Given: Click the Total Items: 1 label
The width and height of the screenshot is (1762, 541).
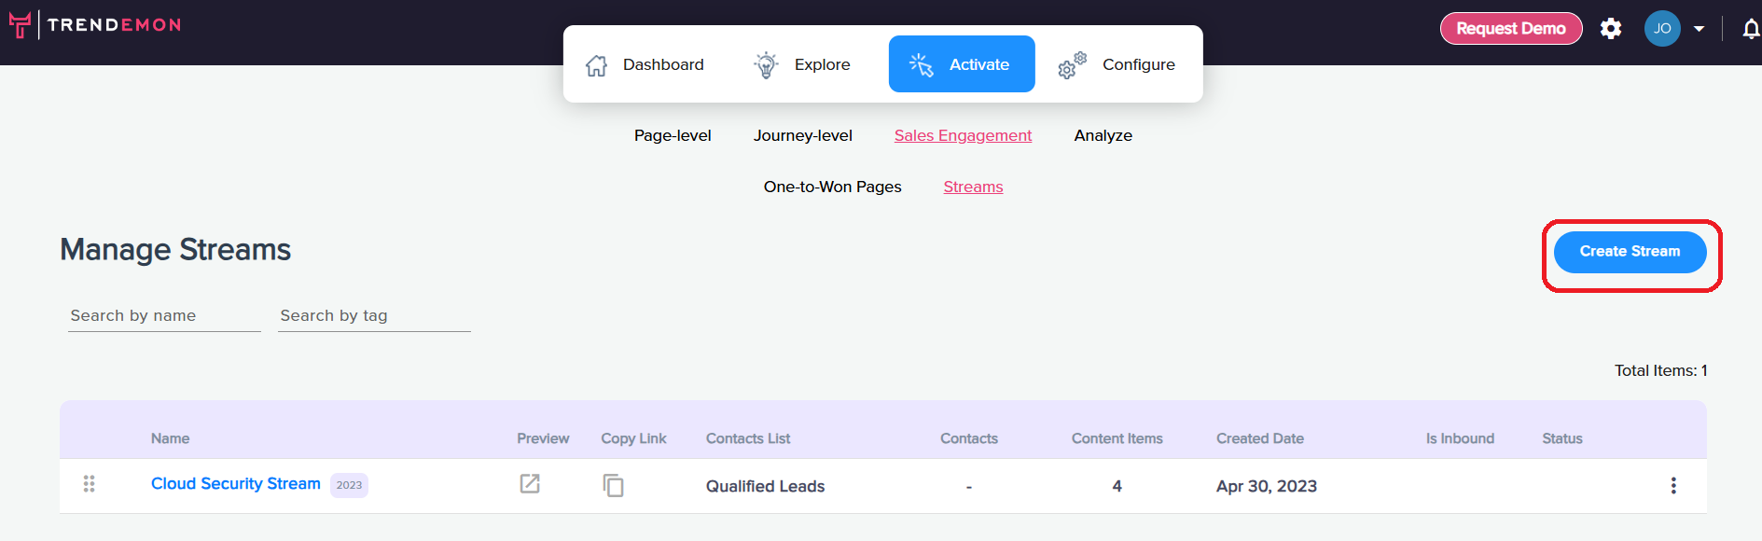Looking at the screenshot, I should point(1661,370).
